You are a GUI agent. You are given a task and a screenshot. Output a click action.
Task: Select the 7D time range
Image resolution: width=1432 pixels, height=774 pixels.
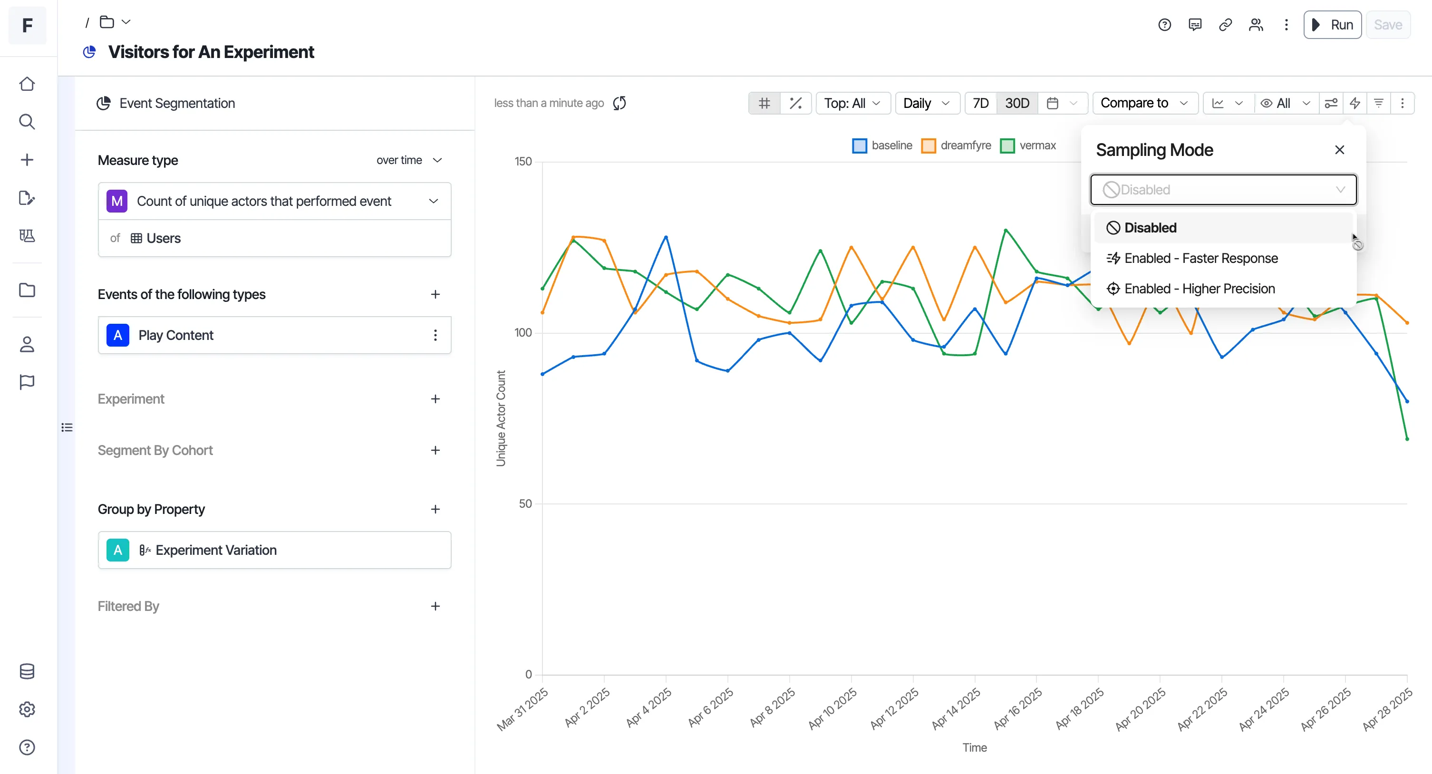tap(981, 104)
